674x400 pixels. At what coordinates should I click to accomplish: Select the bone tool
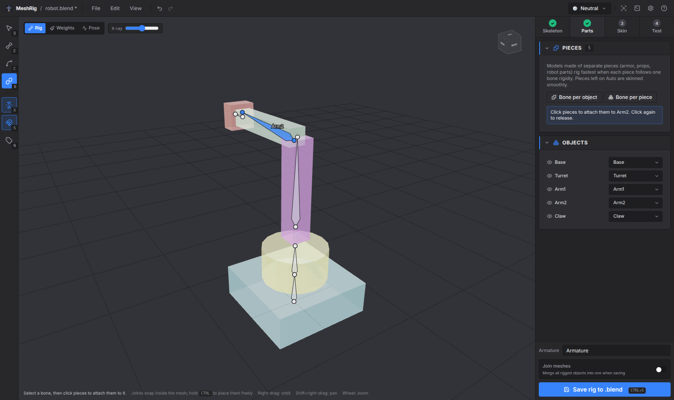(x=9, y=46)
